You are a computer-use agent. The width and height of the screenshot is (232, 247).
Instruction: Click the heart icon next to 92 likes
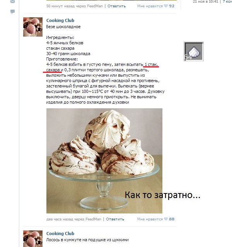click(x=165, y=6)
